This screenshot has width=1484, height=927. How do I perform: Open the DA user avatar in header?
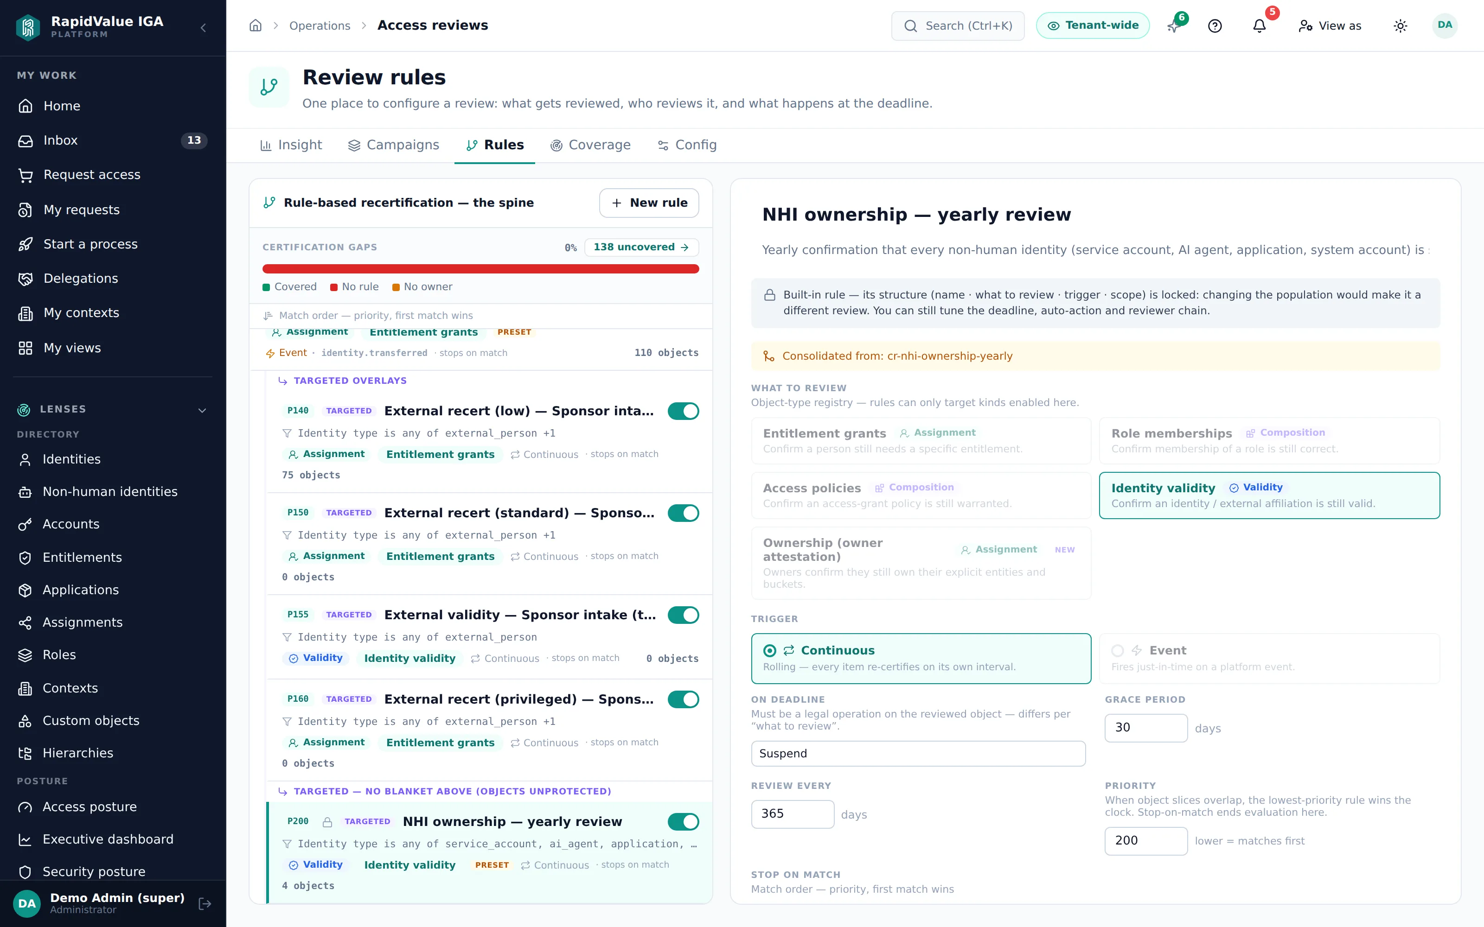(1445, 25)
